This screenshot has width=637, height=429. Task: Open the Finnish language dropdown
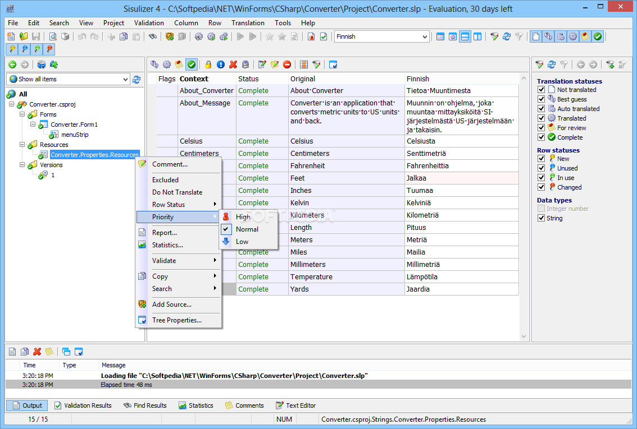pos(425,37)
